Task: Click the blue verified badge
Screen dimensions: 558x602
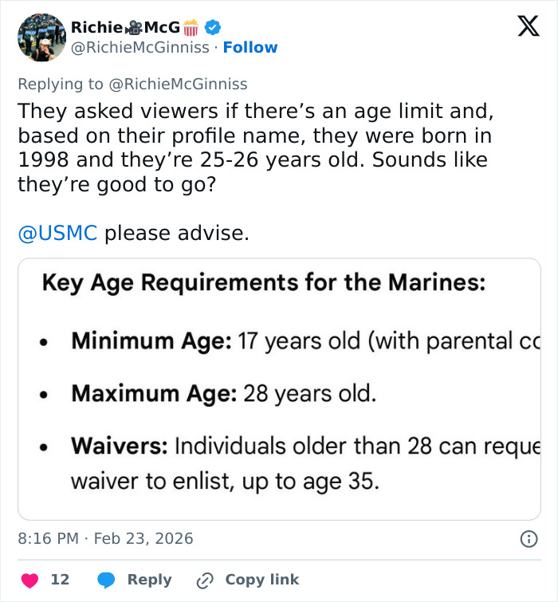Action: (213, 27)
